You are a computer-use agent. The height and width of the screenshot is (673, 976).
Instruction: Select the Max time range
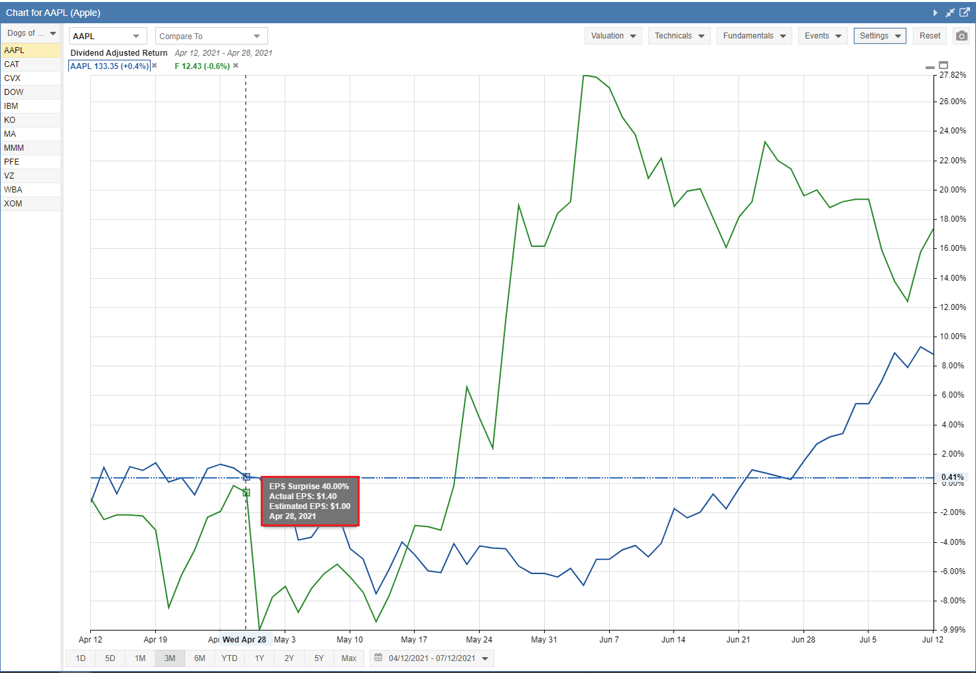[349, 658]
